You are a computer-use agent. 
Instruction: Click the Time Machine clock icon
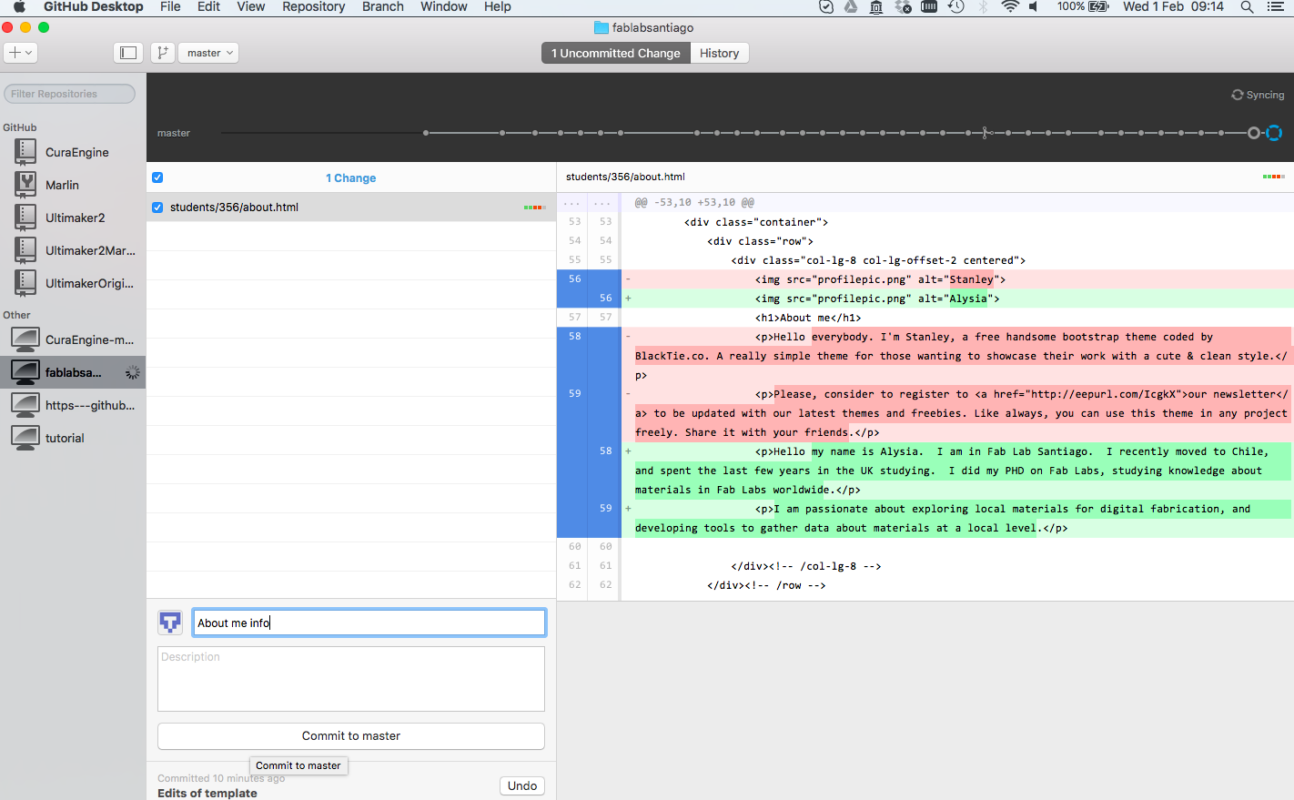point(955,6)
